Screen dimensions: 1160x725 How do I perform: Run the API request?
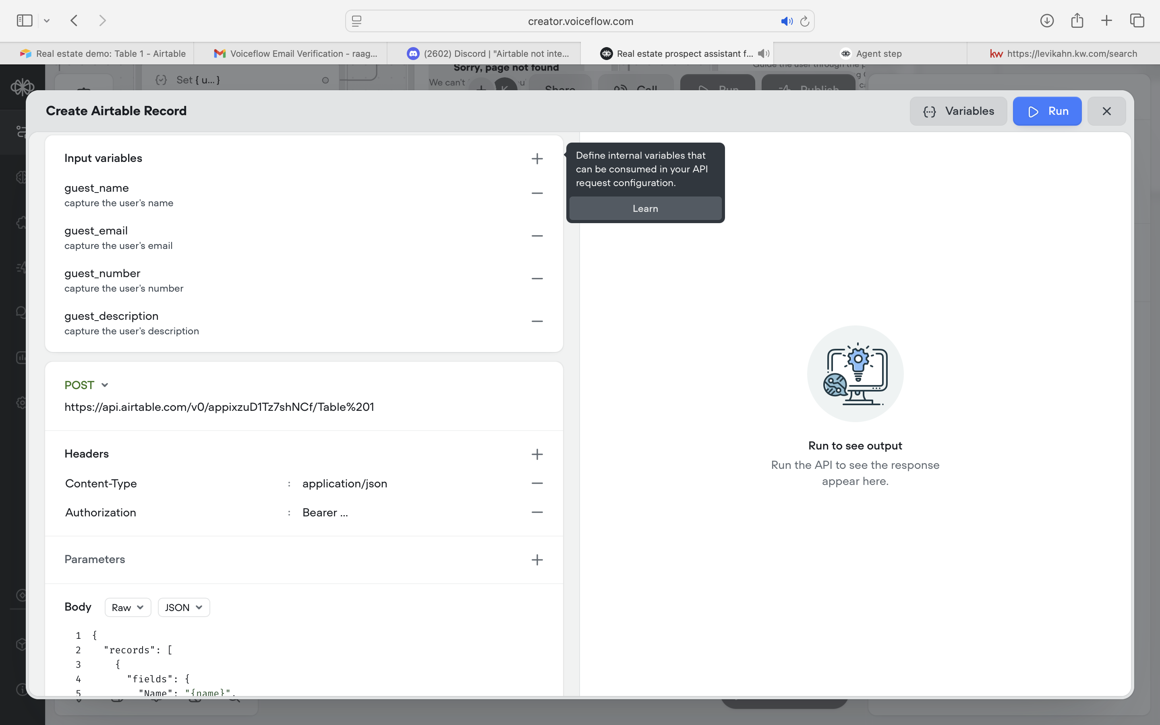tap(1047, 111)
